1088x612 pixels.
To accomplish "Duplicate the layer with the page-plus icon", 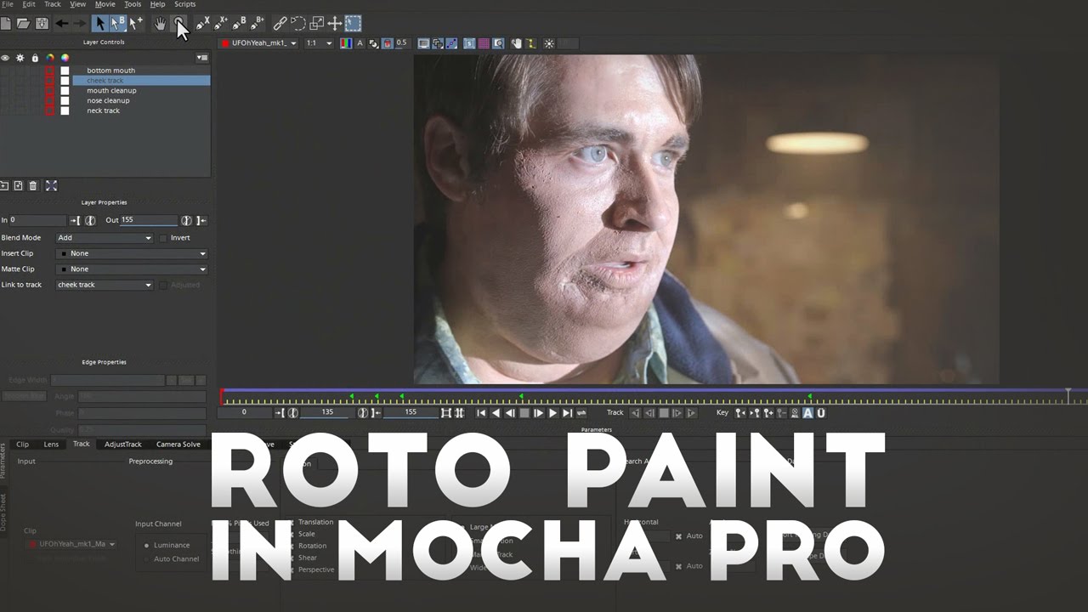I will coord(19,185).
